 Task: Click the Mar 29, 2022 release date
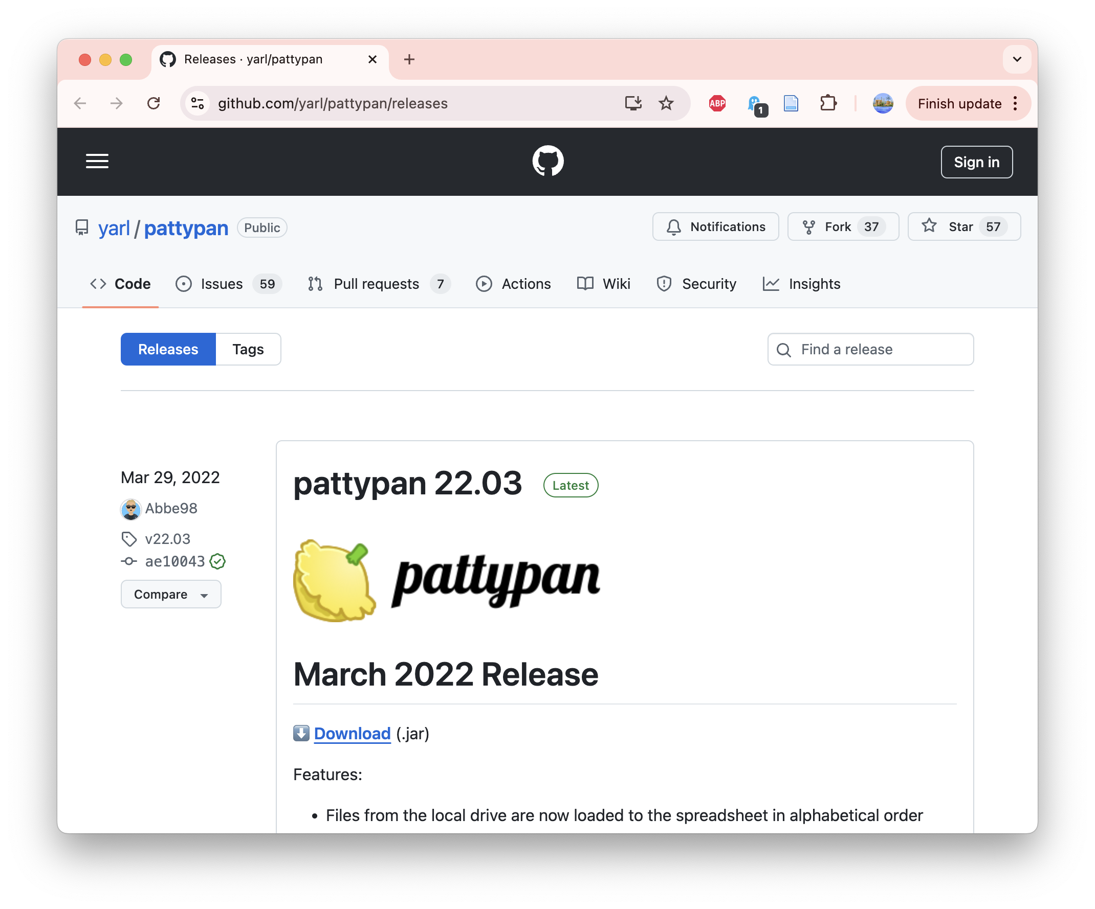click(x=170, y=477)
